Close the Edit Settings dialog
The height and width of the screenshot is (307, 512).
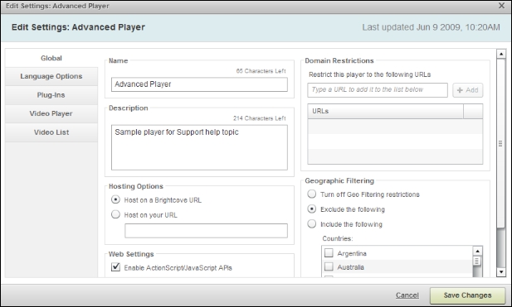502,6
